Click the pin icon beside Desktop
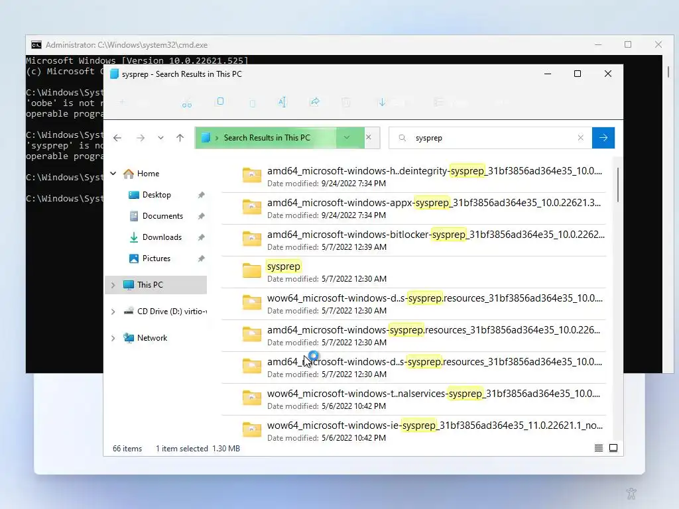The width and height of the screenshot is (679, 509). (x=201, y=195)
